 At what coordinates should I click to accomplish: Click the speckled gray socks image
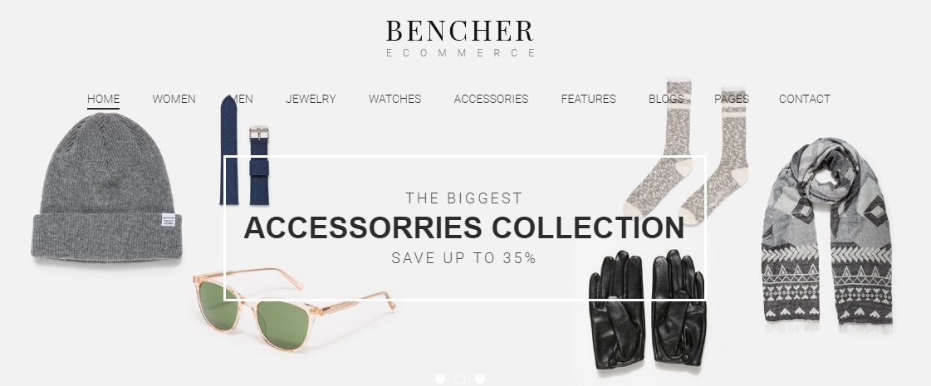686,151
